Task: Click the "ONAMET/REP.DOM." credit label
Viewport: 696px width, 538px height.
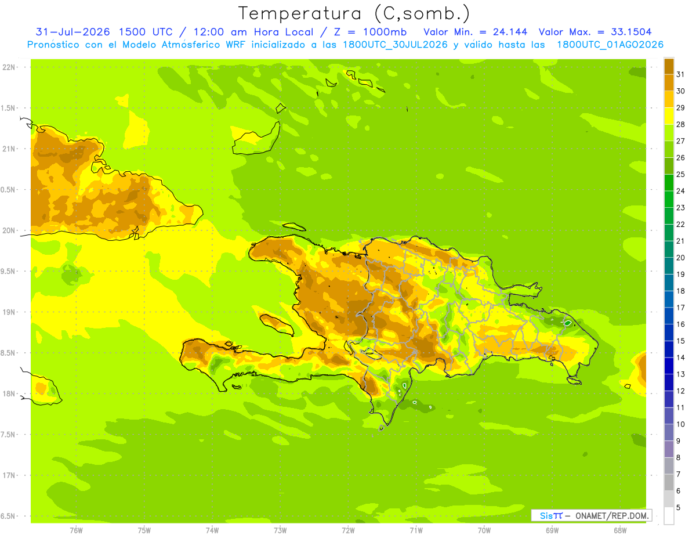Action: click(612, 515)
